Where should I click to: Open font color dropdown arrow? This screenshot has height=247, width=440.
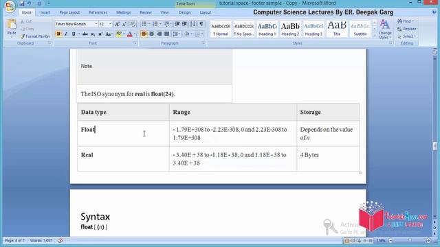click(135, 34)
